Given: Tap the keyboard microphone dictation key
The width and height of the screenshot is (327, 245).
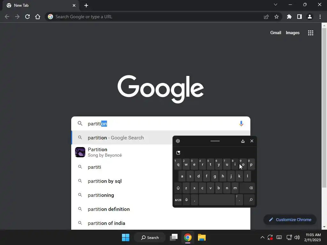Looking at the screenshot, I should [x=186, y=200].
